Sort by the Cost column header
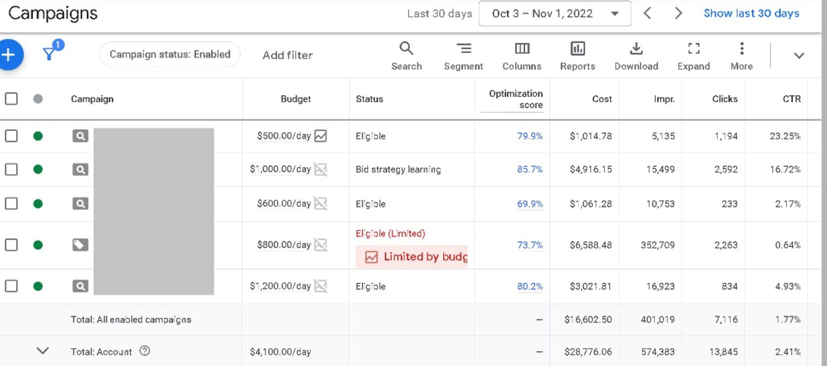 tap(602, 99)
